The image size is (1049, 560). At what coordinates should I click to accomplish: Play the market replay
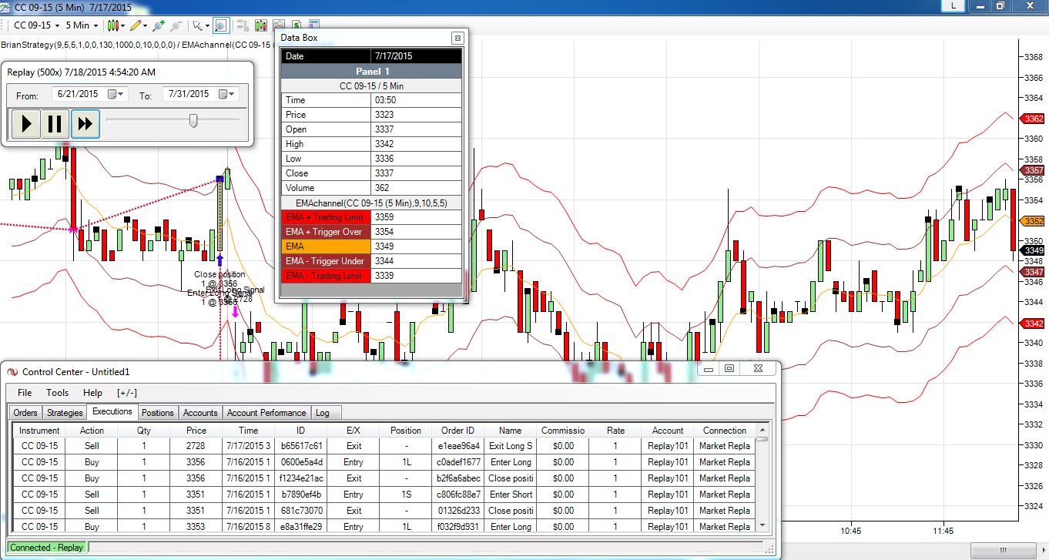coord(26,123)
